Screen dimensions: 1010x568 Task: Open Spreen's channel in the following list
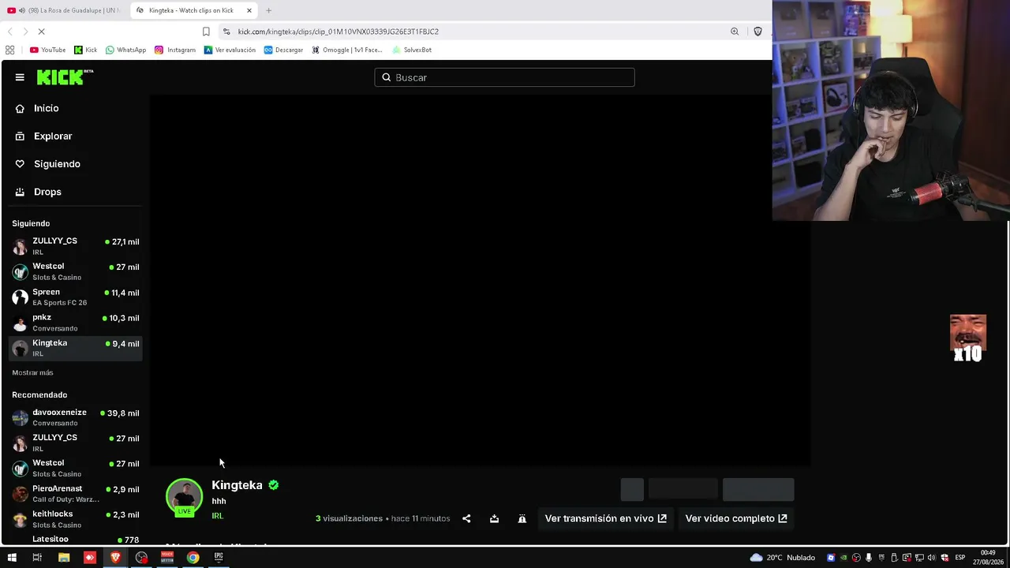(x=75, y=297)
